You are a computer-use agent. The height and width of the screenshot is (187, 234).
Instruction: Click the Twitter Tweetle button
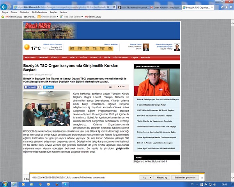48,87
